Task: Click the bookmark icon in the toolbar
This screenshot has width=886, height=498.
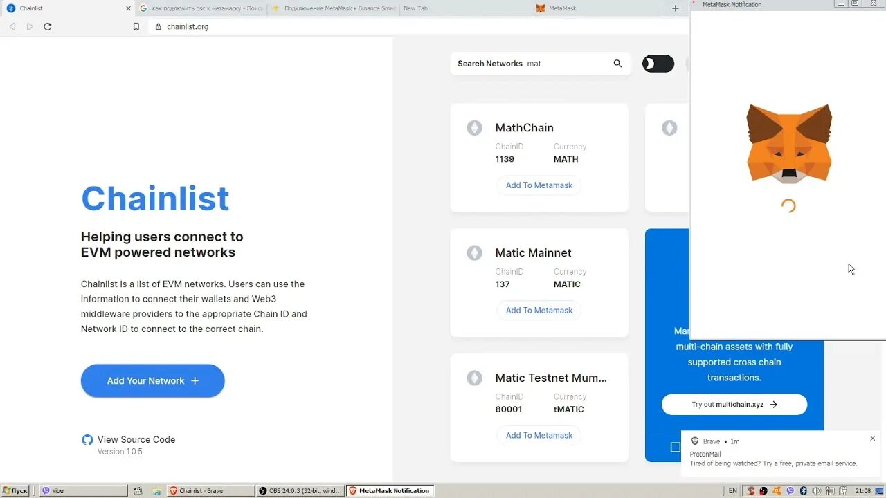Action: pos(136,26)
